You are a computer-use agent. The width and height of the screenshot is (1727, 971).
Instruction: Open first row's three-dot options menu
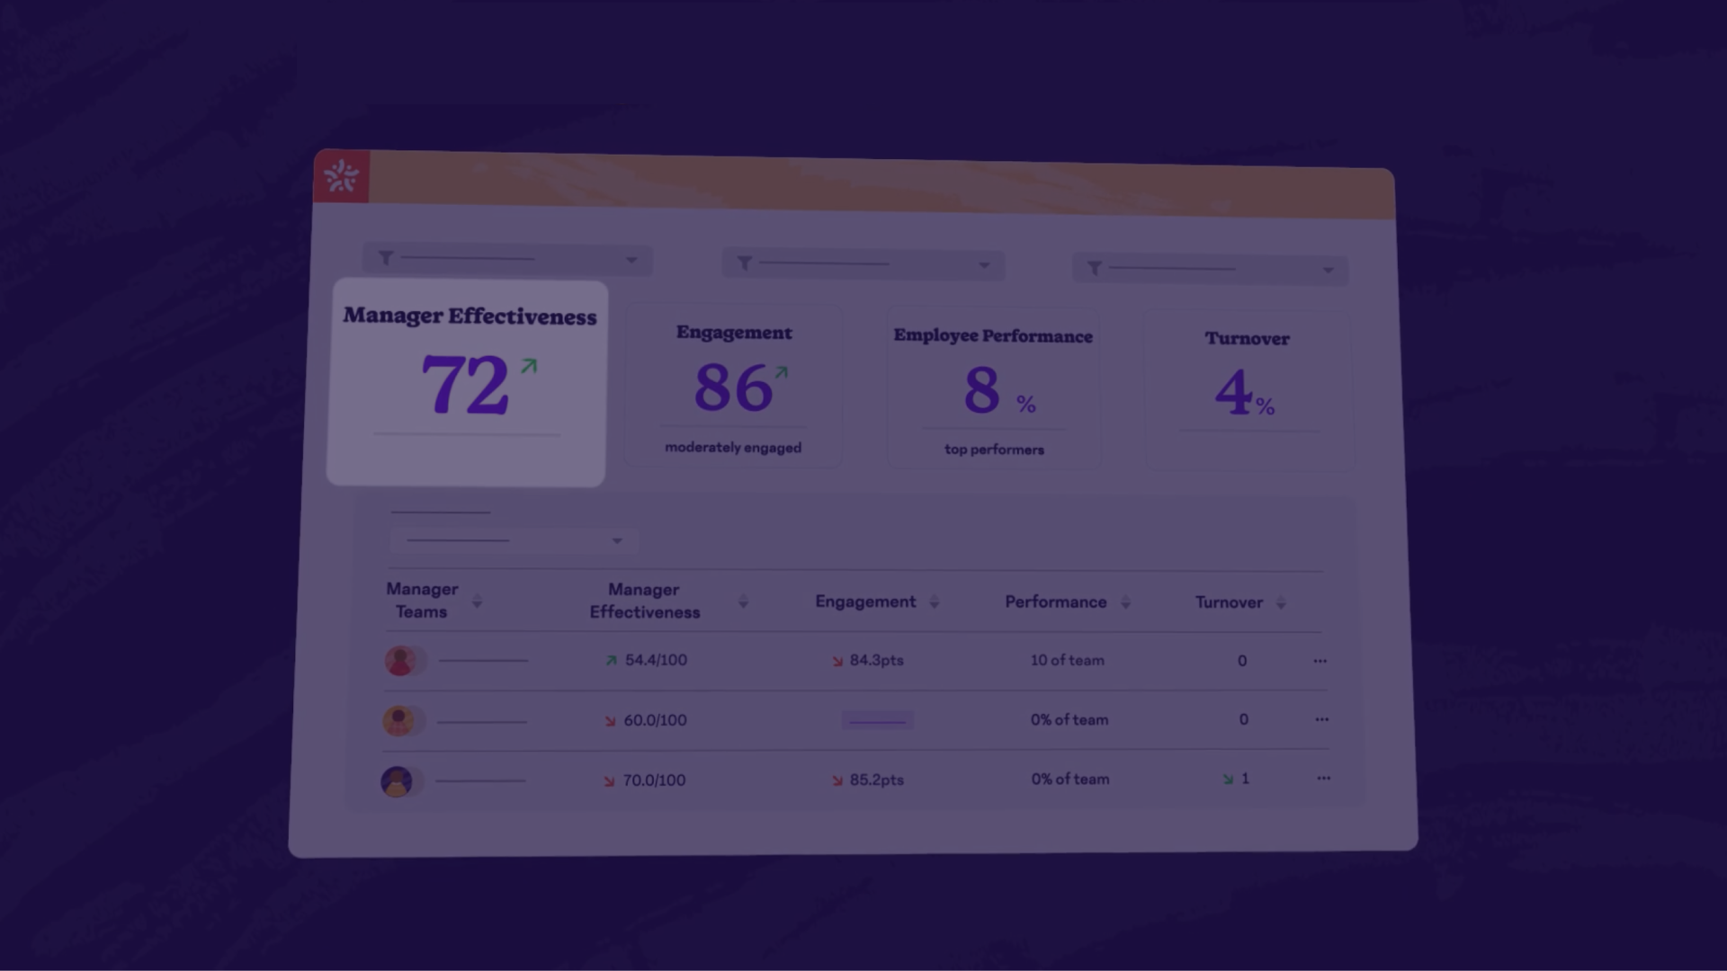(1320, 661)
